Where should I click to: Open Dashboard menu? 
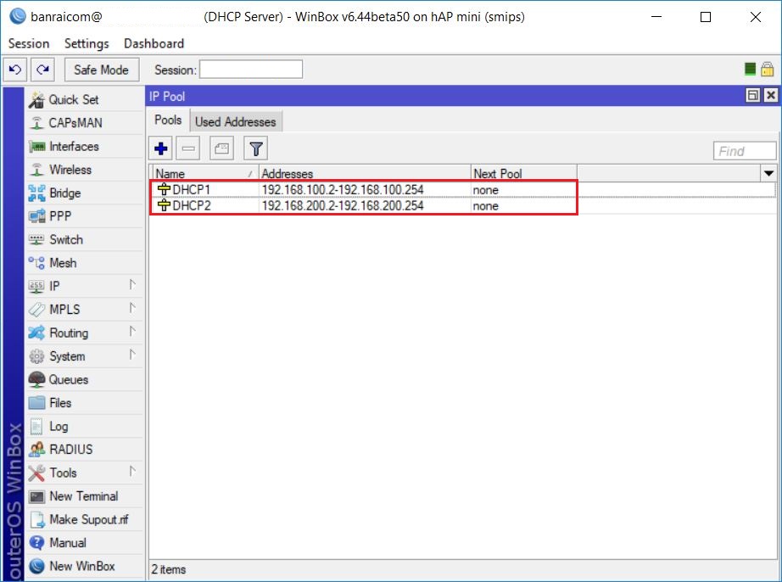[154, 43]
